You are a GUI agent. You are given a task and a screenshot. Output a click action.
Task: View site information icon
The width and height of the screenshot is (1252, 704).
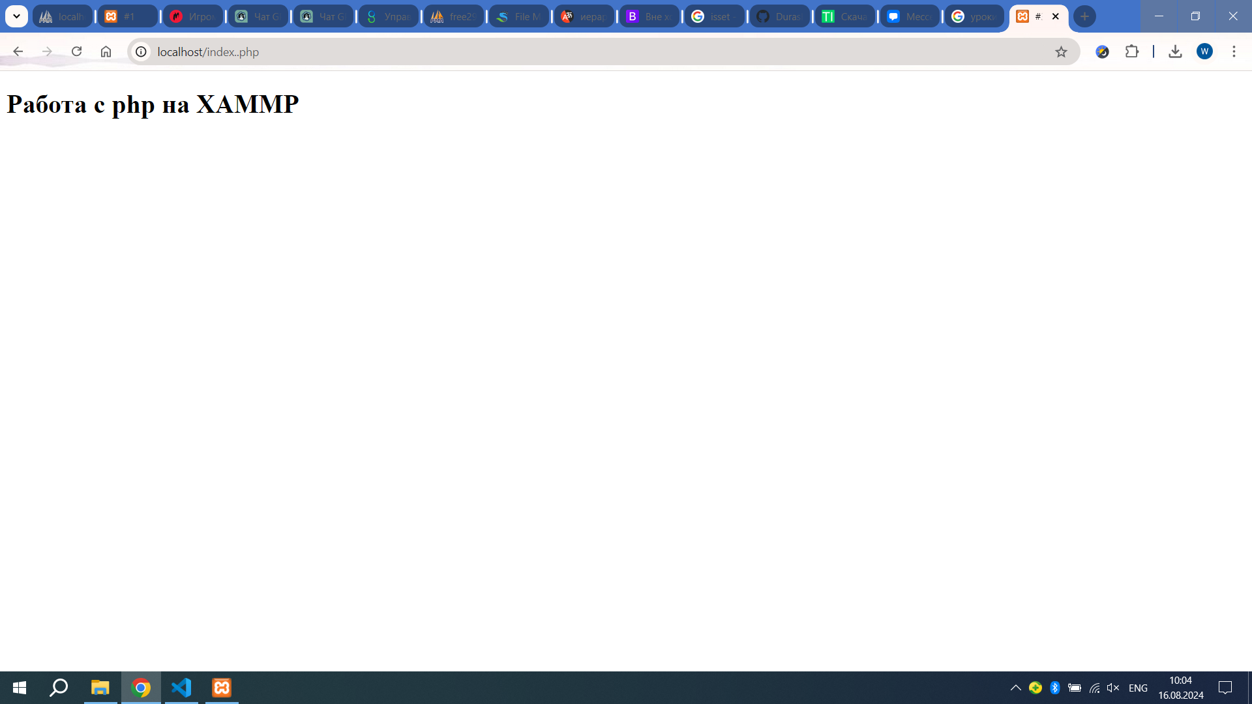141,51
